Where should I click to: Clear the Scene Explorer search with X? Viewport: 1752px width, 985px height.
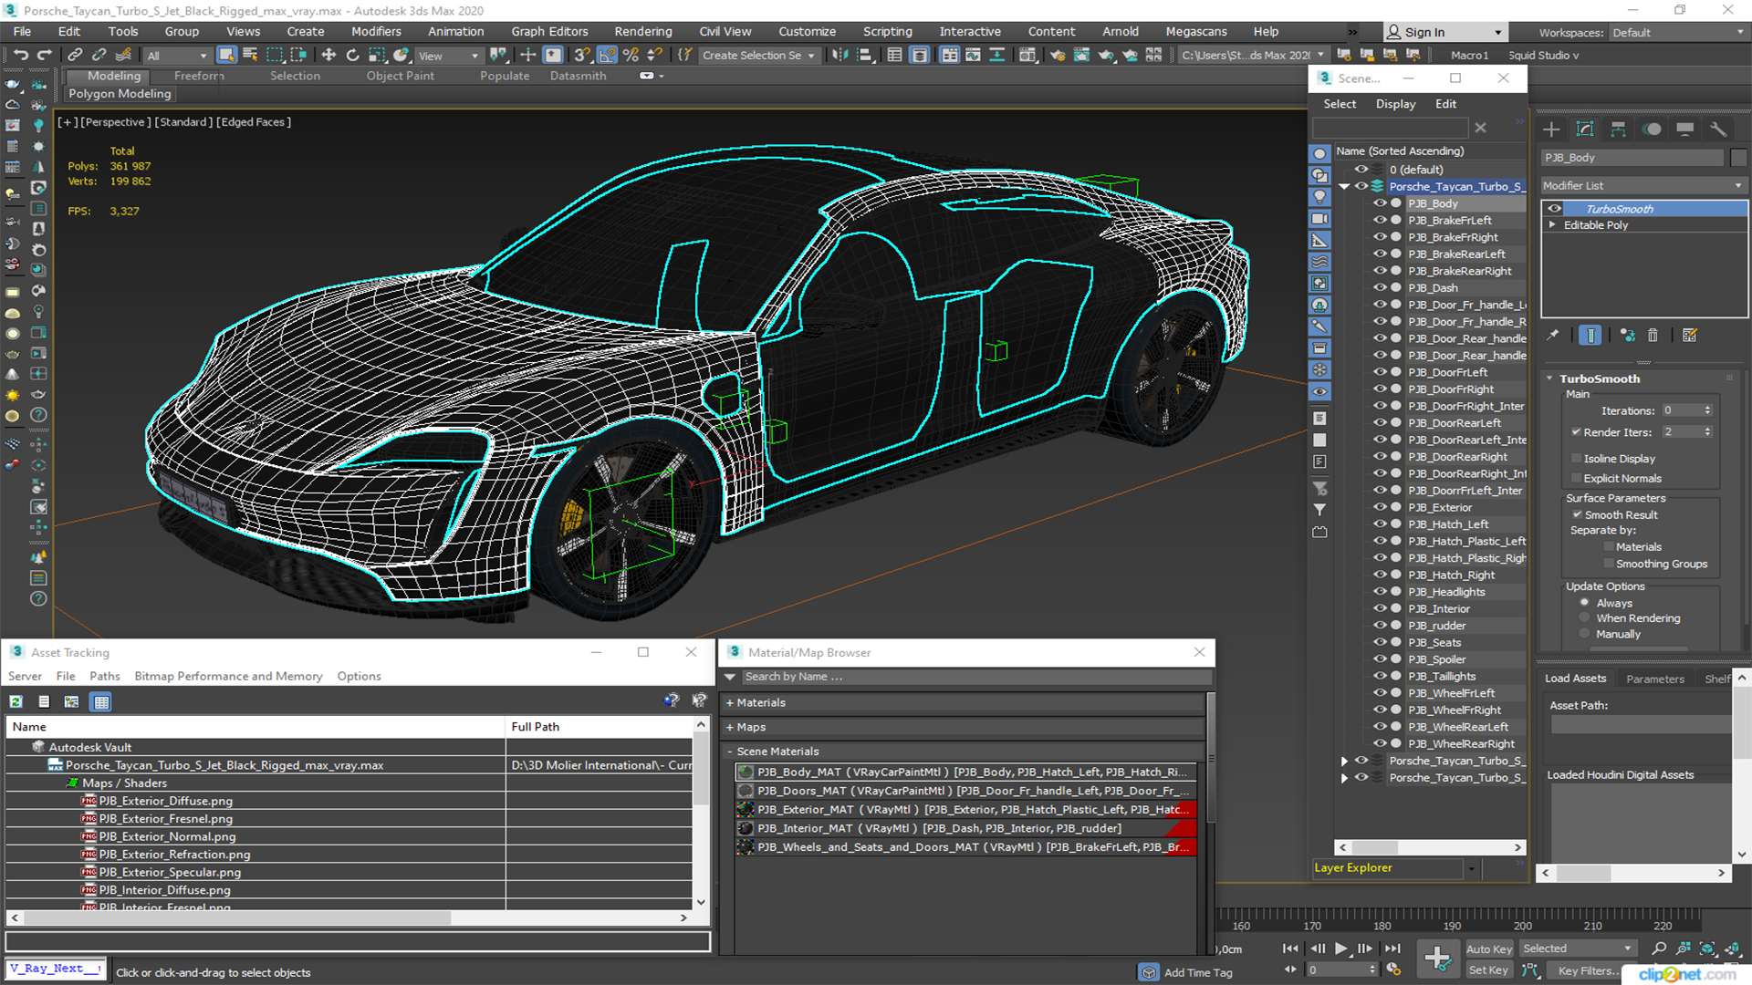pos(1480,128)
